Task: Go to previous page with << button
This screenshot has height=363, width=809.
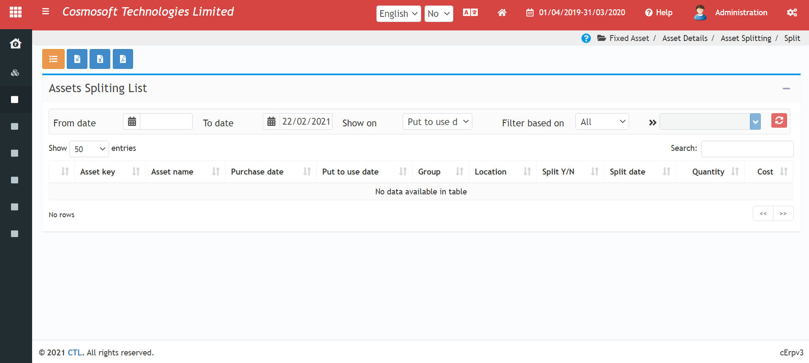Action: pyautogui.click(x=763, y=213)
